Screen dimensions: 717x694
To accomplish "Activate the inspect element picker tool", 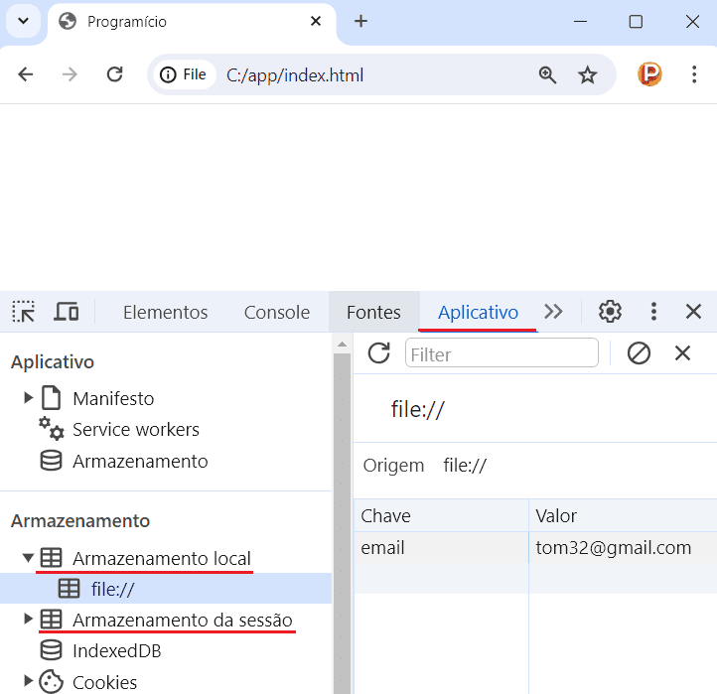I will click(x=23, y=312).
